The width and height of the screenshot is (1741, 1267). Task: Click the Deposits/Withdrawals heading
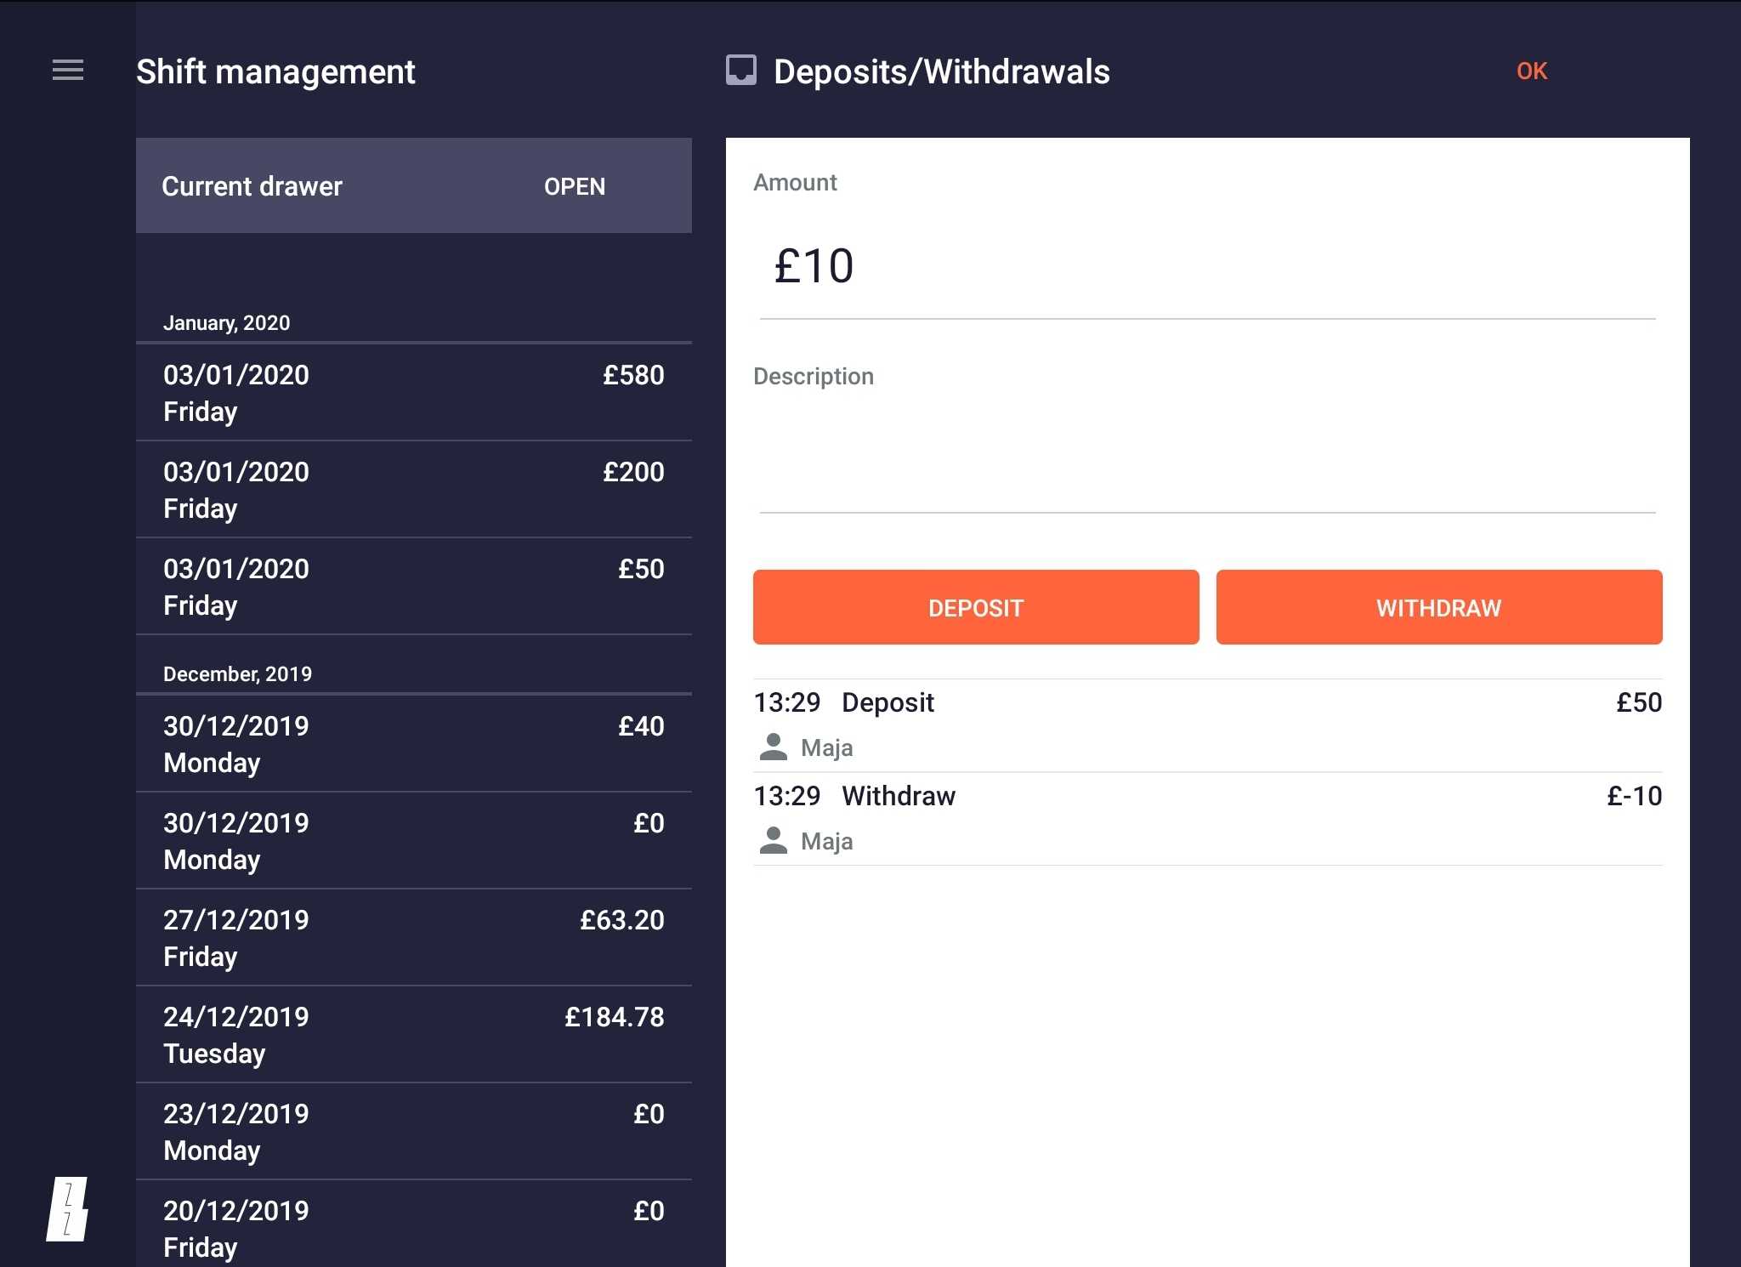(942, 71)
